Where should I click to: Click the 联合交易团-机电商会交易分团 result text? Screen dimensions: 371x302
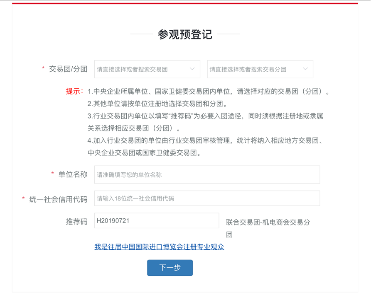268,228
